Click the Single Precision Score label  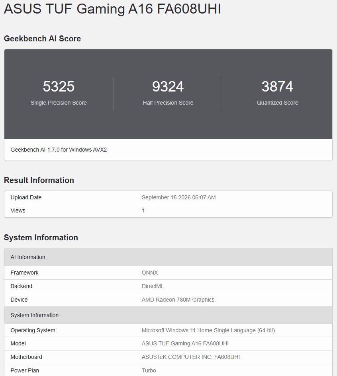point(59,103)
